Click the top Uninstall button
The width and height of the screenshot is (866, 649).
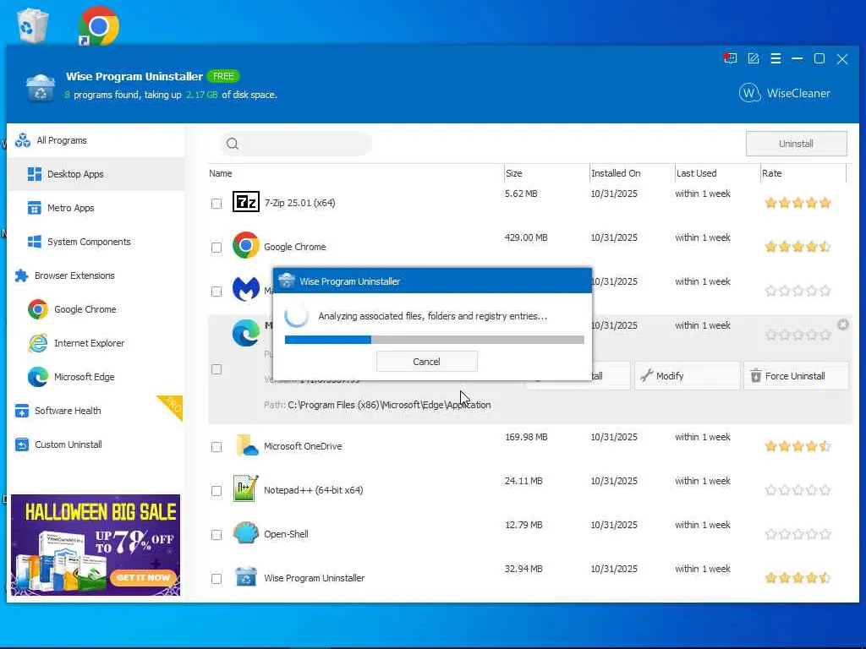point(796,144)
